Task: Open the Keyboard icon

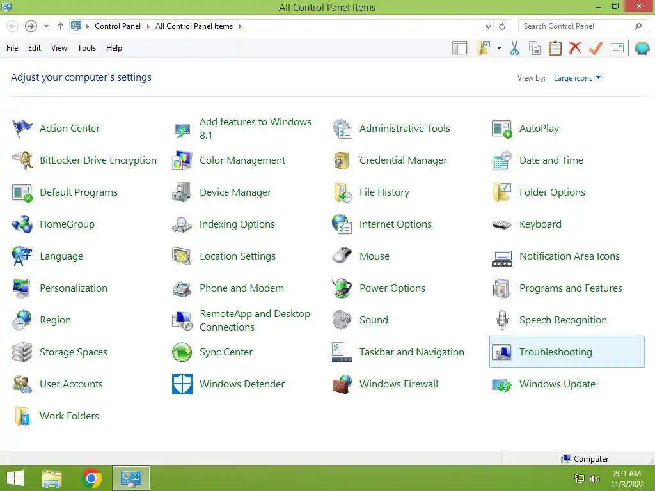Action: point(501,224)
